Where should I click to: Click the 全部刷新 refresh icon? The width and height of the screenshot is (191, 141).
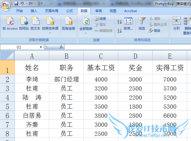coord(86,21)
